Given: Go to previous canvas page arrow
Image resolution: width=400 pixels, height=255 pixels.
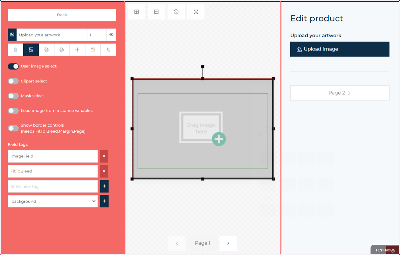Looking at the screenshot, I should pyautogui.click(x=177, y=243).
